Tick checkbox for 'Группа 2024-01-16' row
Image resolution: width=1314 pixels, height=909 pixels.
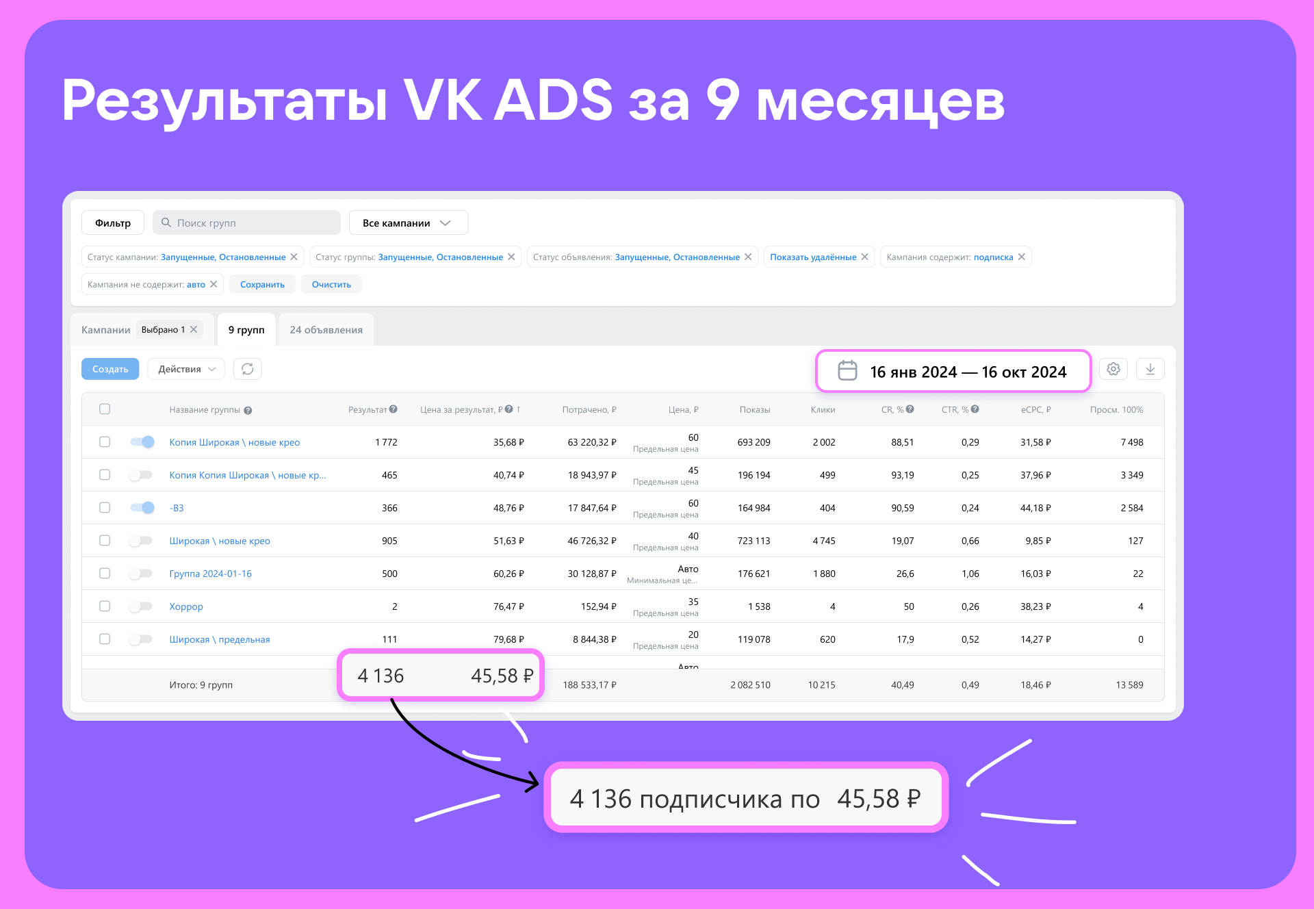pos(105,574)
